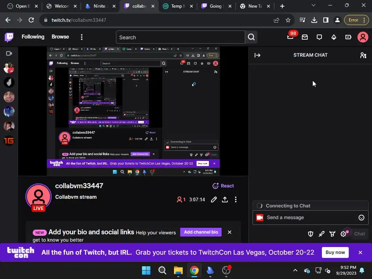This screenshot has width=372, height=279.
Task: Click the red camera icon in chat box
Action: pos(260,218)
